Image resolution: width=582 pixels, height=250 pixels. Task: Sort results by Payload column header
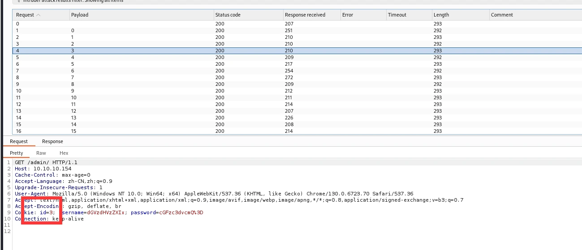coord(142,15)
